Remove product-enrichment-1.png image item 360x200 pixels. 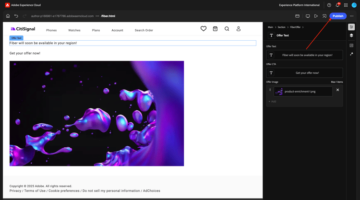pyautogui.click(x=337, y=90)
